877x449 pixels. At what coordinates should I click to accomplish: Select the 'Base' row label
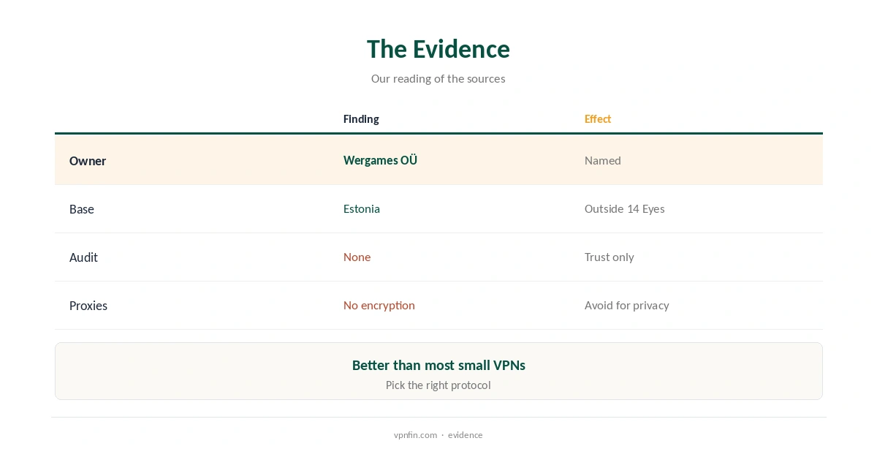pyautogui.click(x=82, y=209)
